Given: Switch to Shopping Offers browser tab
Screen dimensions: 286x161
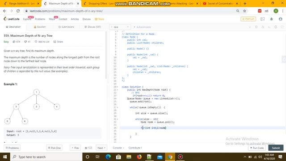Looking at the screenshot, I should coord(99,4).
